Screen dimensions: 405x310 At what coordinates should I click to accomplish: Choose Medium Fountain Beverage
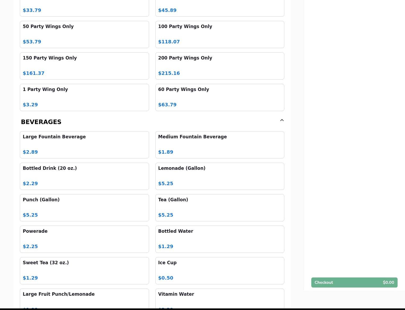[219, 145]
